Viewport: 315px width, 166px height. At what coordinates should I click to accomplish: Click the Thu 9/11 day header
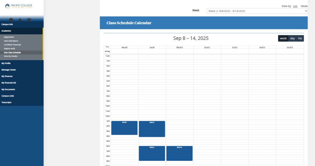207,47
